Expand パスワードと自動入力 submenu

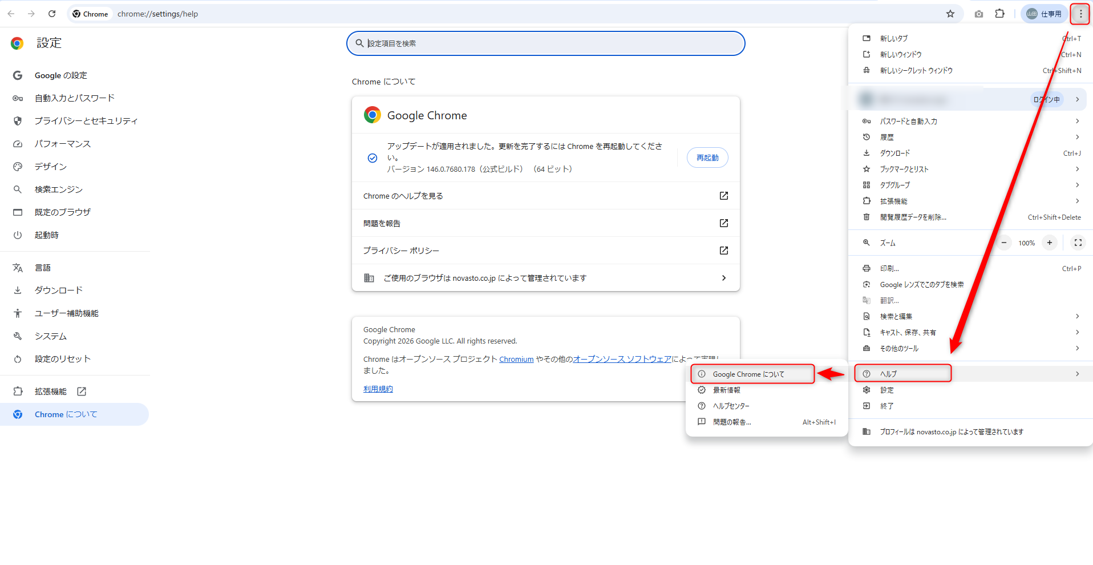click(x=970, y=121)
